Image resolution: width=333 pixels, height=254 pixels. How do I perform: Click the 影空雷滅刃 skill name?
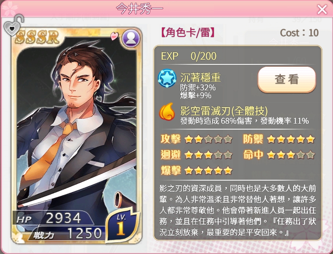click(224, 110)
